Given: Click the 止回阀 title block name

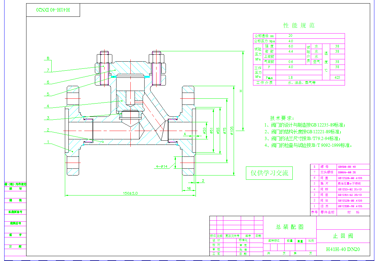Looking at the screenshot, I should [343, 236].
